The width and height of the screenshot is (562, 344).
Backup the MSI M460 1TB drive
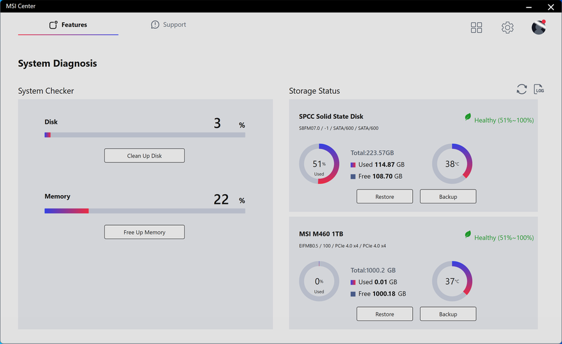click(448, 314)
